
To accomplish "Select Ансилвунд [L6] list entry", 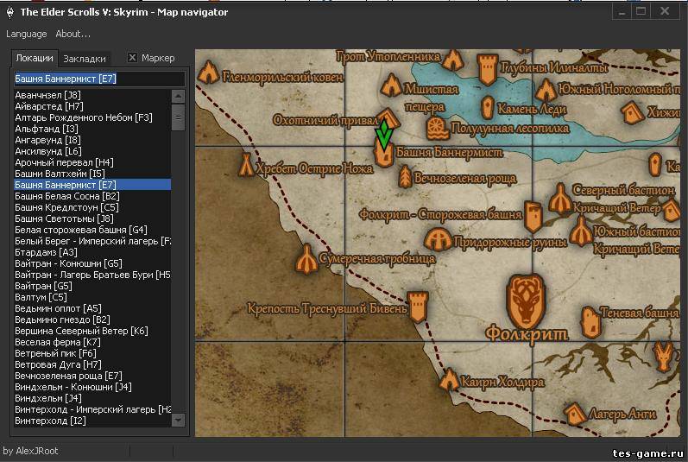I will 92,151.
